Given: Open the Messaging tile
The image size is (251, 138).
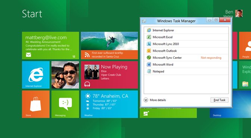Looking at the screenshot, I should (65, 104).
